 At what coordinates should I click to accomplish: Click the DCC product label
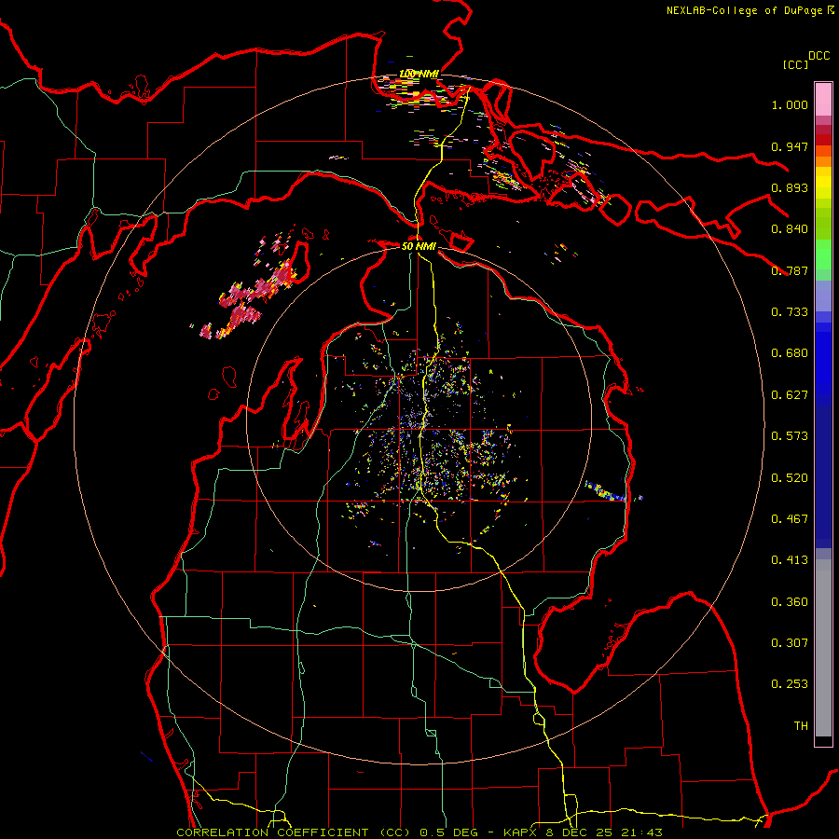pos(818,56)
